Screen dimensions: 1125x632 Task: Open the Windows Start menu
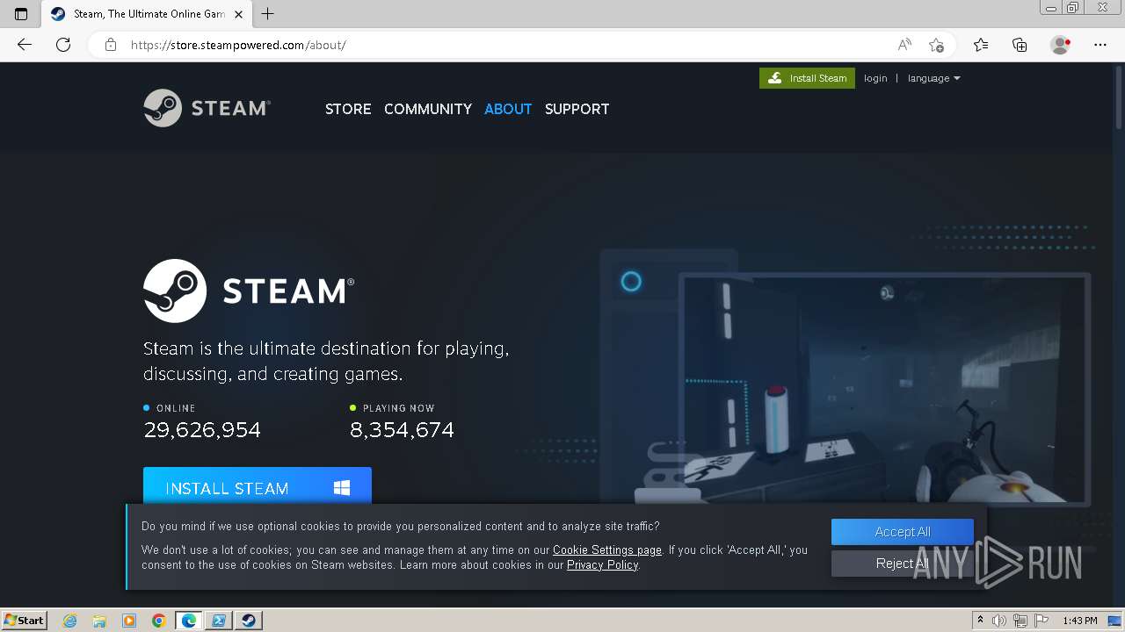click(25, 621)
